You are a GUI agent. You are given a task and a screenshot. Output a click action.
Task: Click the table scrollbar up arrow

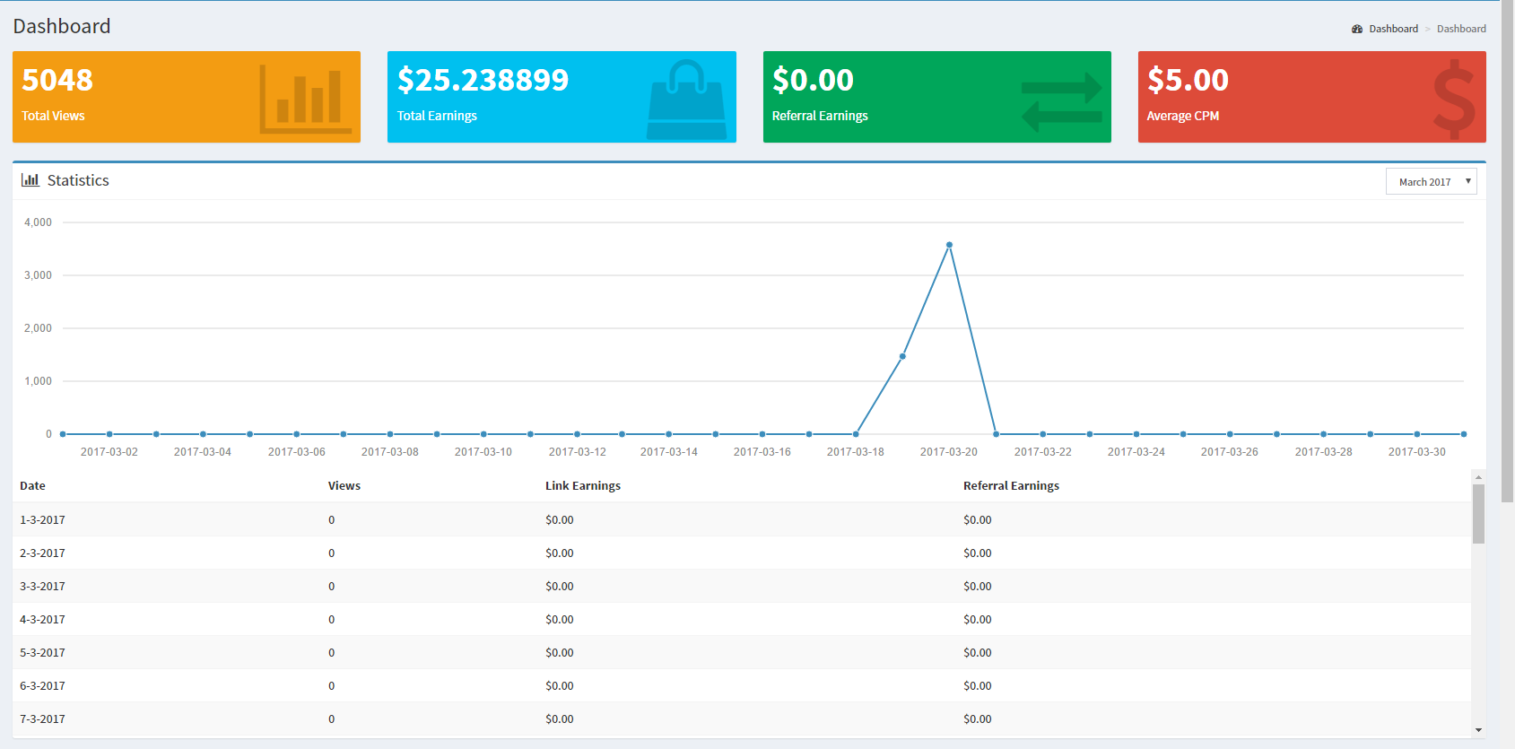pos(1478,476)
